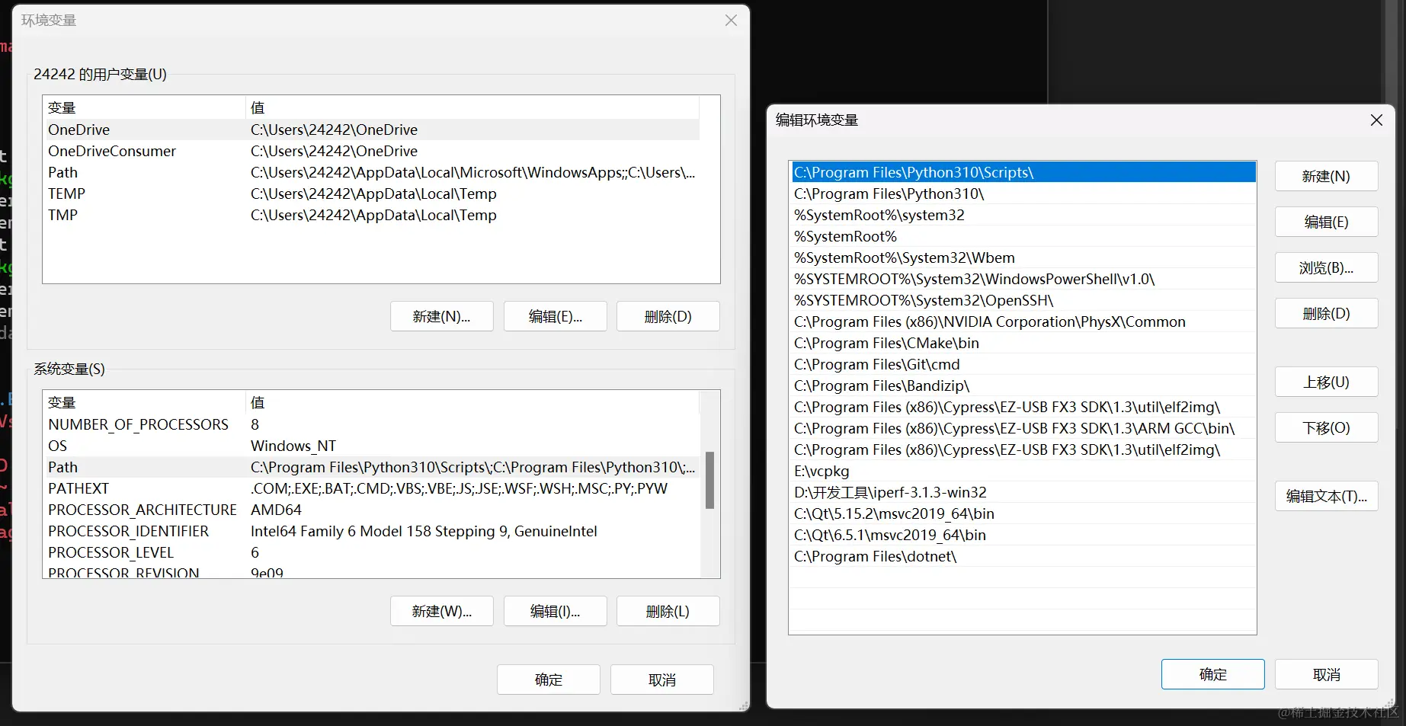Select the C:\Program Files\Python310\ entry
The height and width of the screenshot is (726, 1406).
(1023, 193)
